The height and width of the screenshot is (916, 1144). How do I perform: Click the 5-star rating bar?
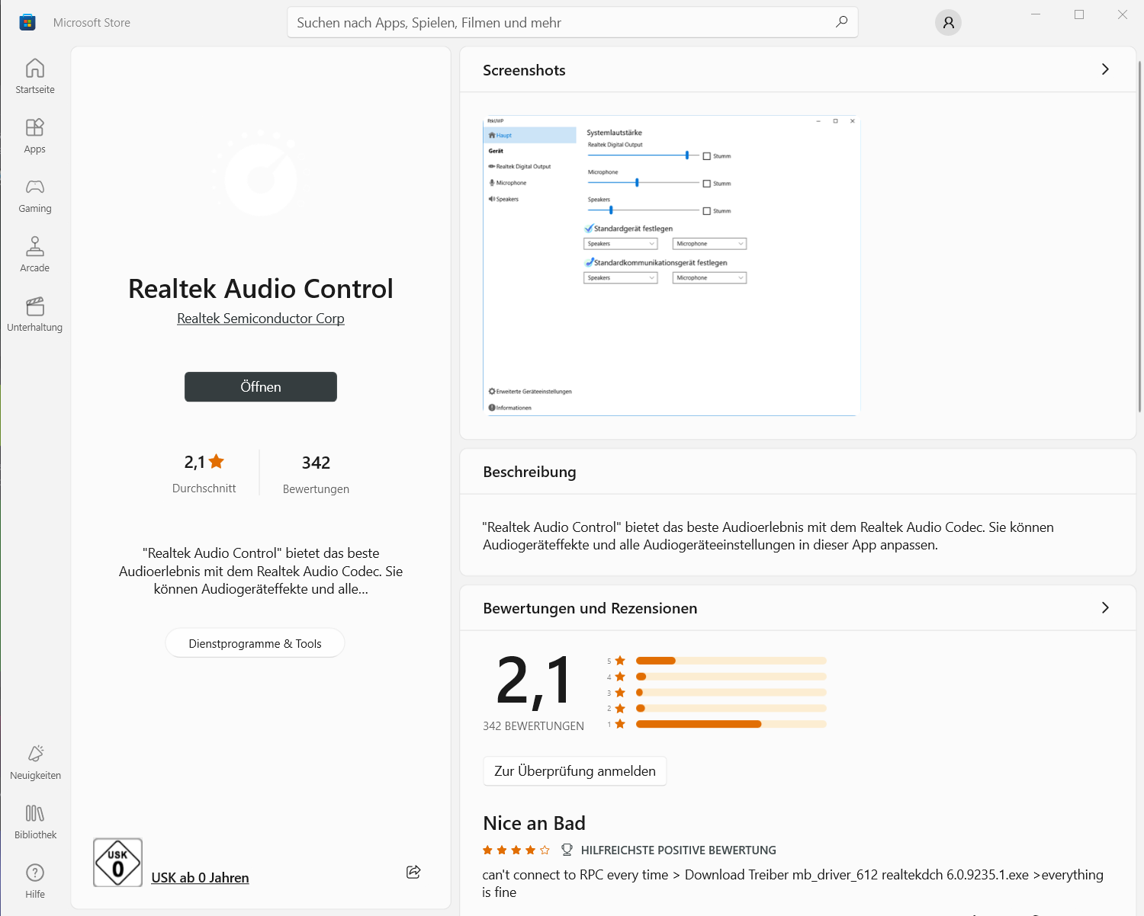point(731,661)
